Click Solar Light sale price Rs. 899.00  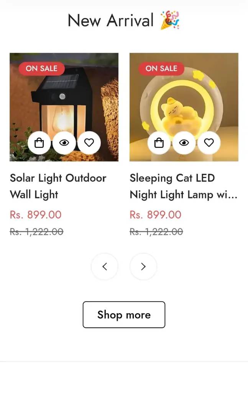tap(36, 215)
